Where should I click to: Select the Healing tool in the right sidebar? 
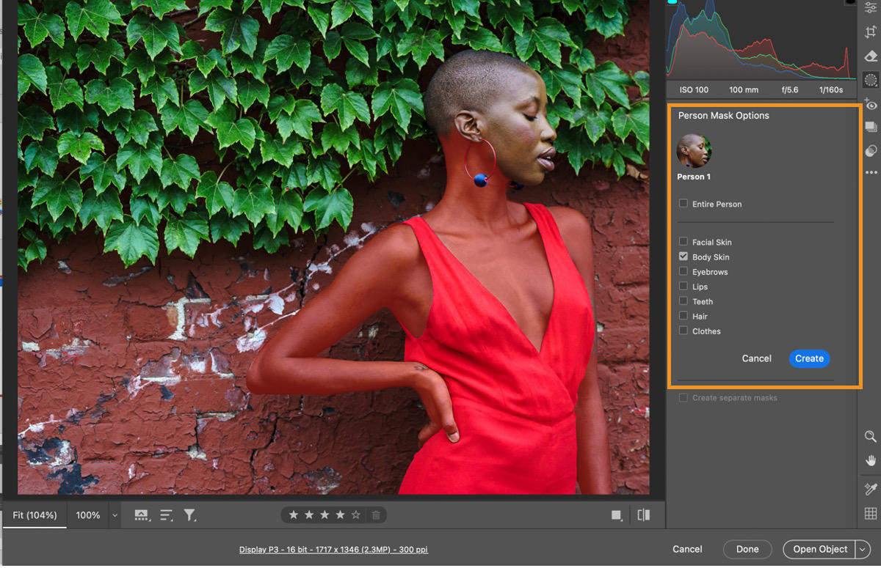tap(871, 56)
